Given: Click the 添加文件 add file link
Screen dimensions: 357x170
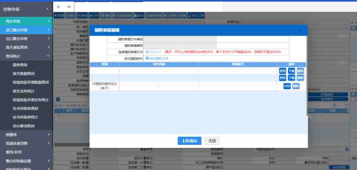Looking at the screenshot, I should click(x=154, y=52).
